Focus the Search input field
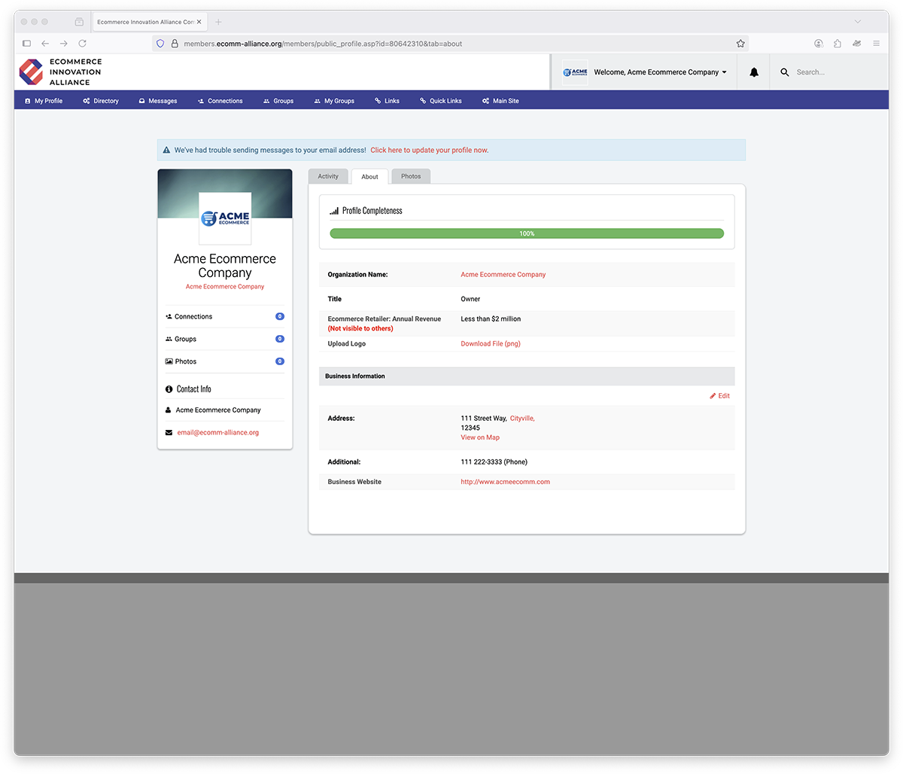 click(835, 72)
